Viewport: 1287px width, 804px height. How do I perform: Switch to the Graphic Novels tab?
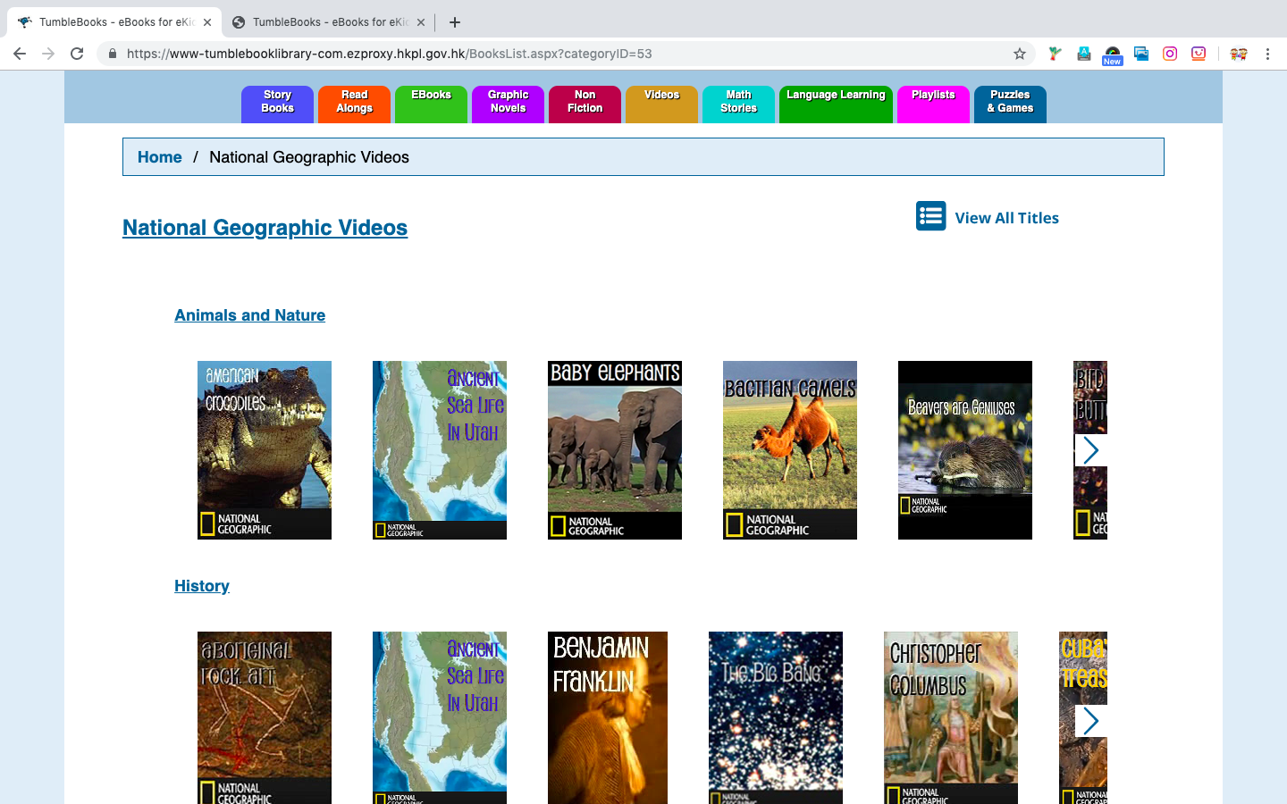click(508, 102)
